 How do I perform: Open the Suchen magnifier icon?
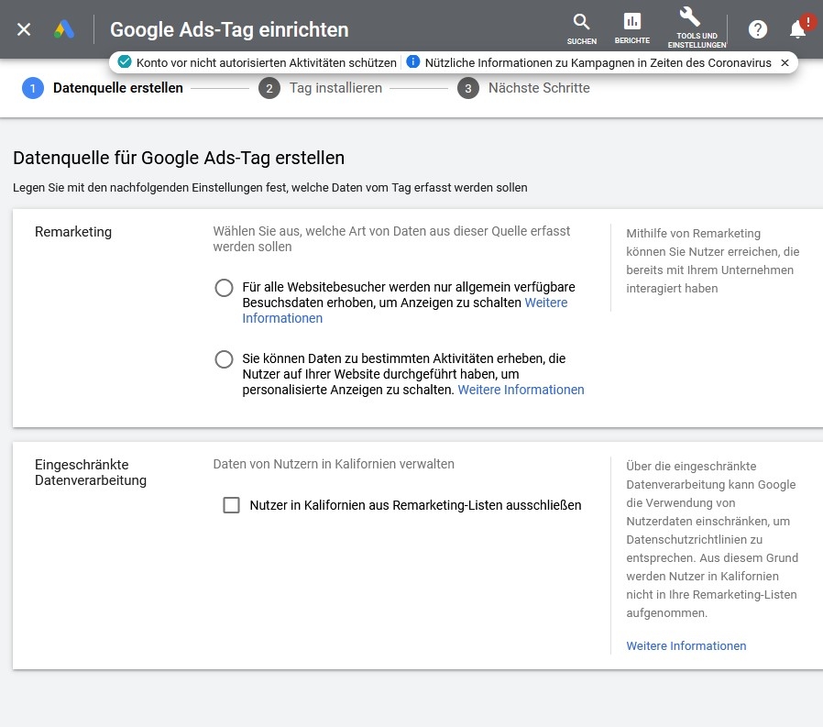coord(581,23)
